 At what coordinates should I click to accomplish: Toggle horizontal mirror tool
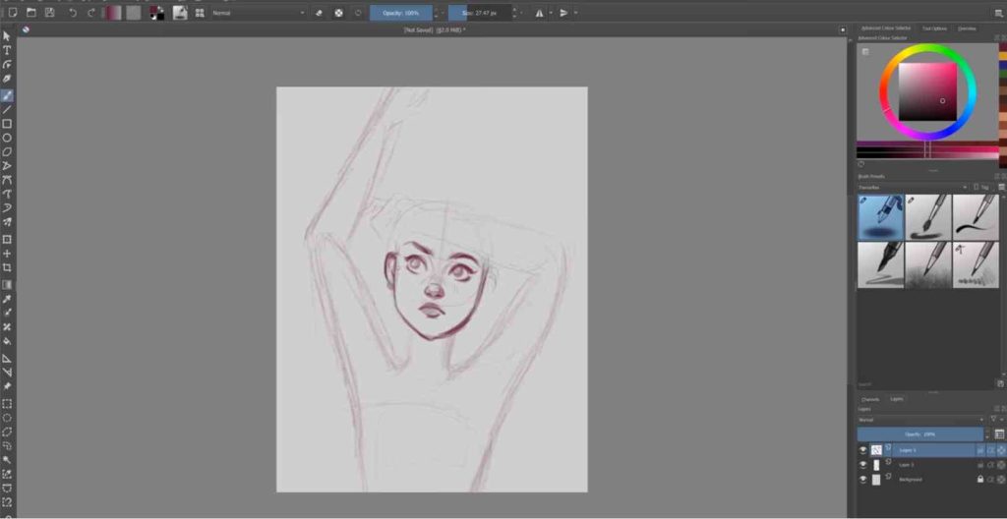coord(539,12)
